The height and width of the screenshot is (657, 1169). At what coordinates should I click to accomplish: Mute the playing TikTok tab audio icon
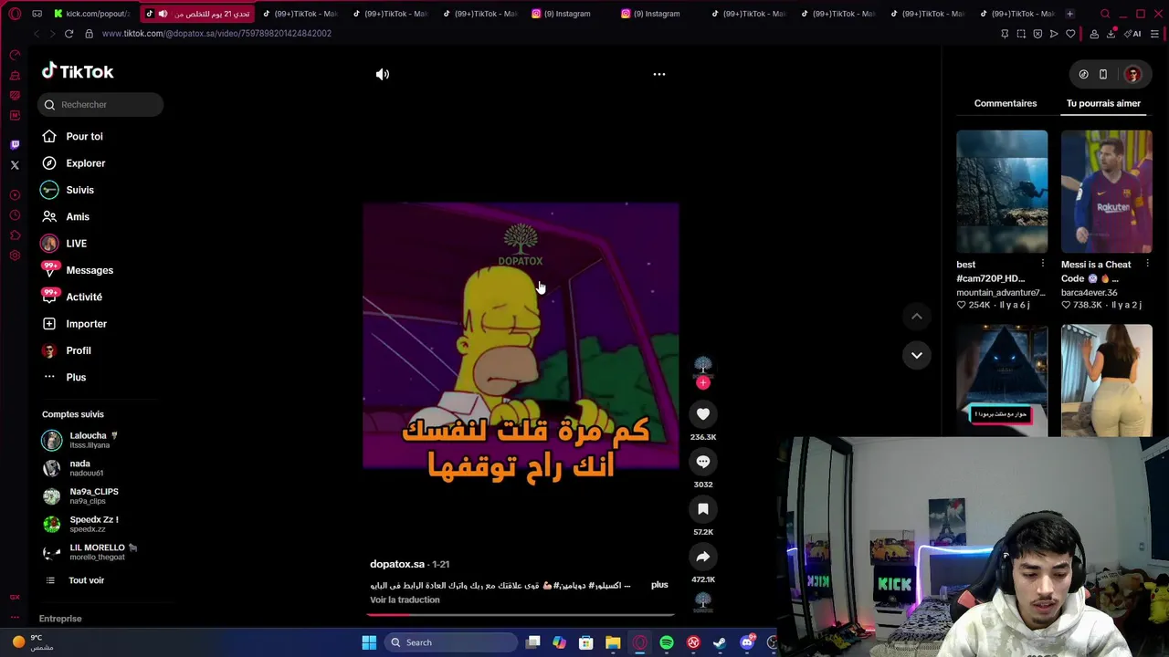tap(163, 14)
